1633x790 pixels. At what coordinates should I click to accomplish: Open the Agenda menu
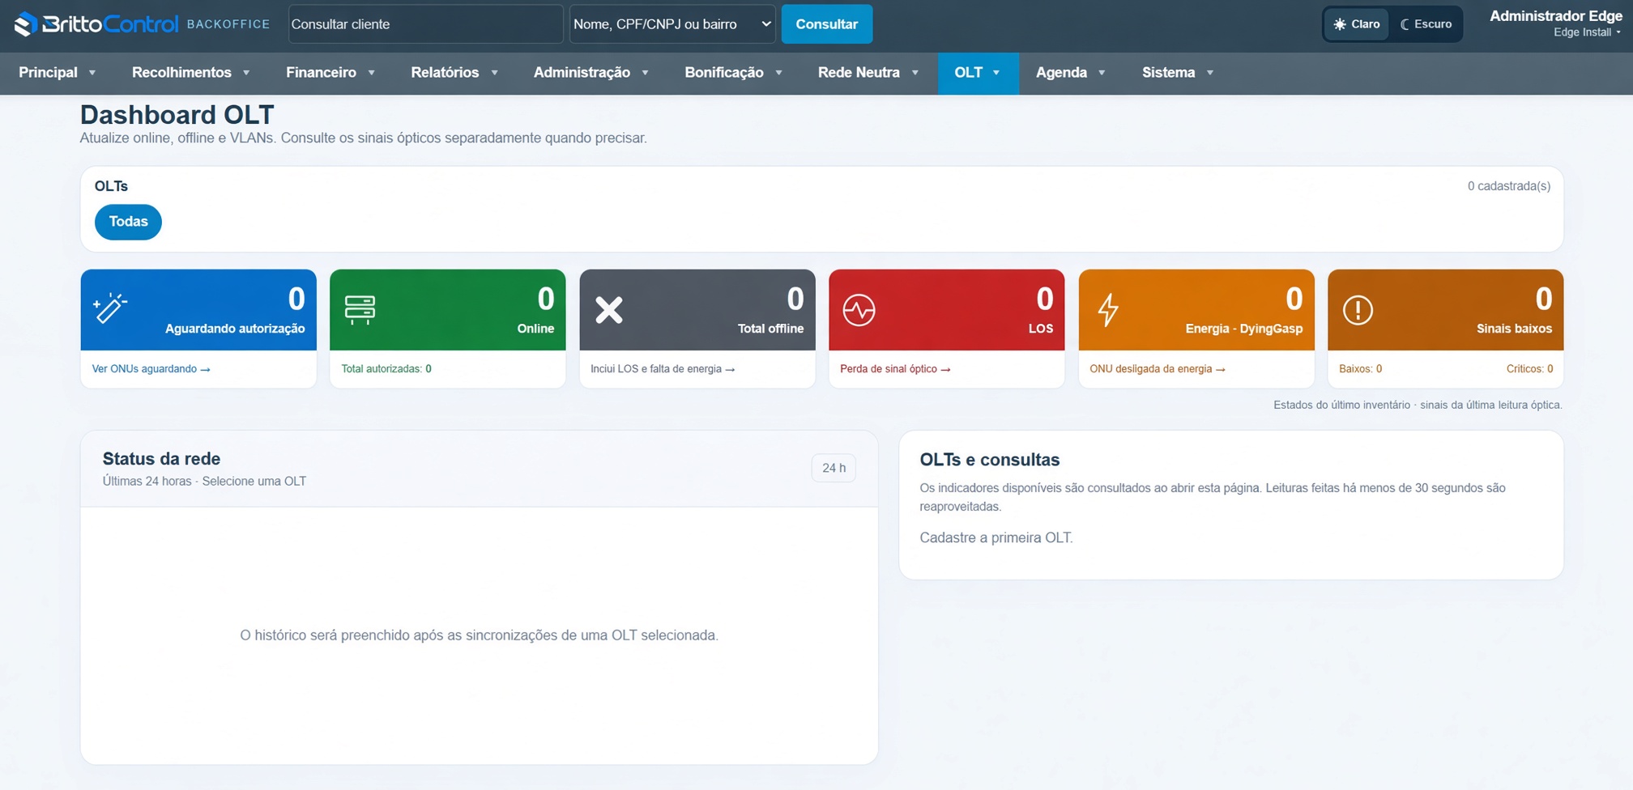pyautogui.click(x=1070, y=73)
